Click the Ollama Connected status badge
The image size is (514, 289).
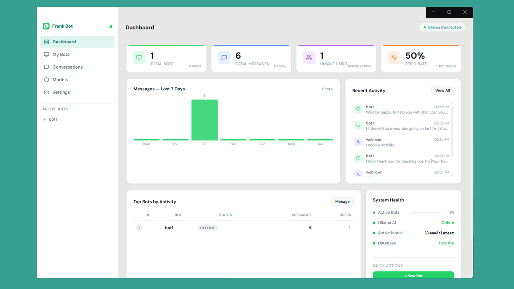442,27
